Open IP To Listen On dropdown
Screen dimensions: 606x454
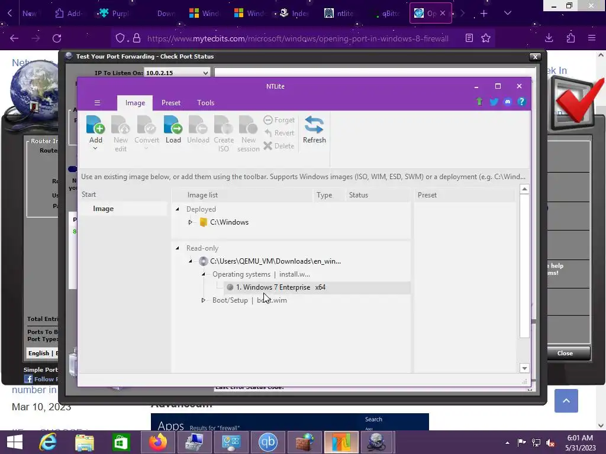205,73
